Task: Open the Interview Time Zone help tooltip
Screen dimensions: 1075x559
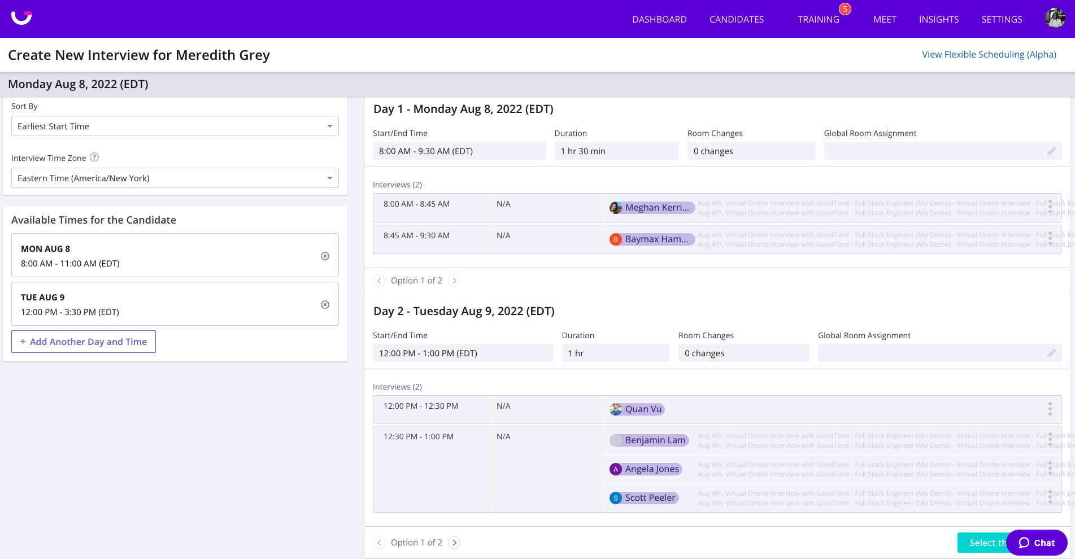Action: coord(94,158)
